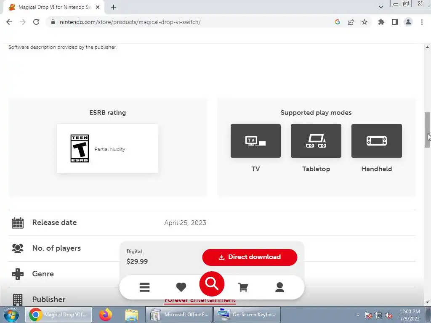Viewport: 431px width, 323px height.
Task: Click the Supported play modes heading
Action: pyautogui.click(x=316, y=113)
